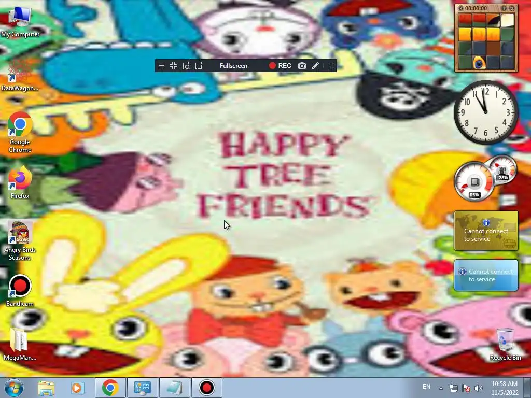Viewport: 531px width, 398px height.
Task: Open the EN language indicator
Action: (x=426, y=387)
